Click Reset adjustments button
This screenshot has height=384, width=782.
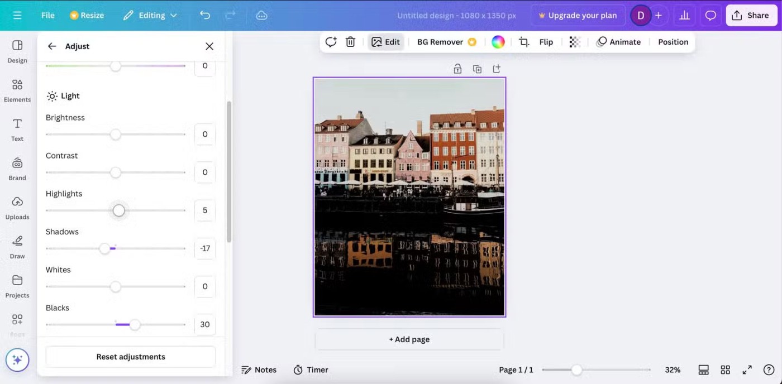pyautogui.click(x=131, y=357)
